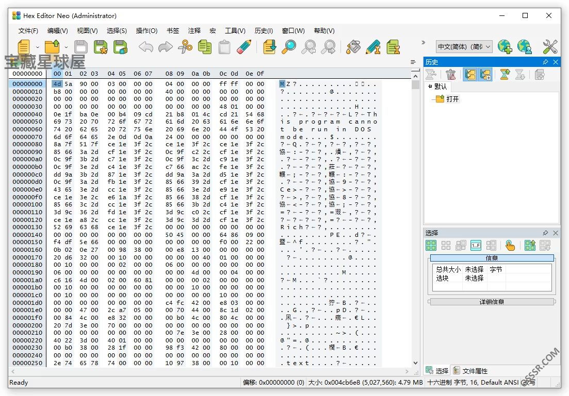Pin the 历史 panel with pushpin

(x=545, y=62)
